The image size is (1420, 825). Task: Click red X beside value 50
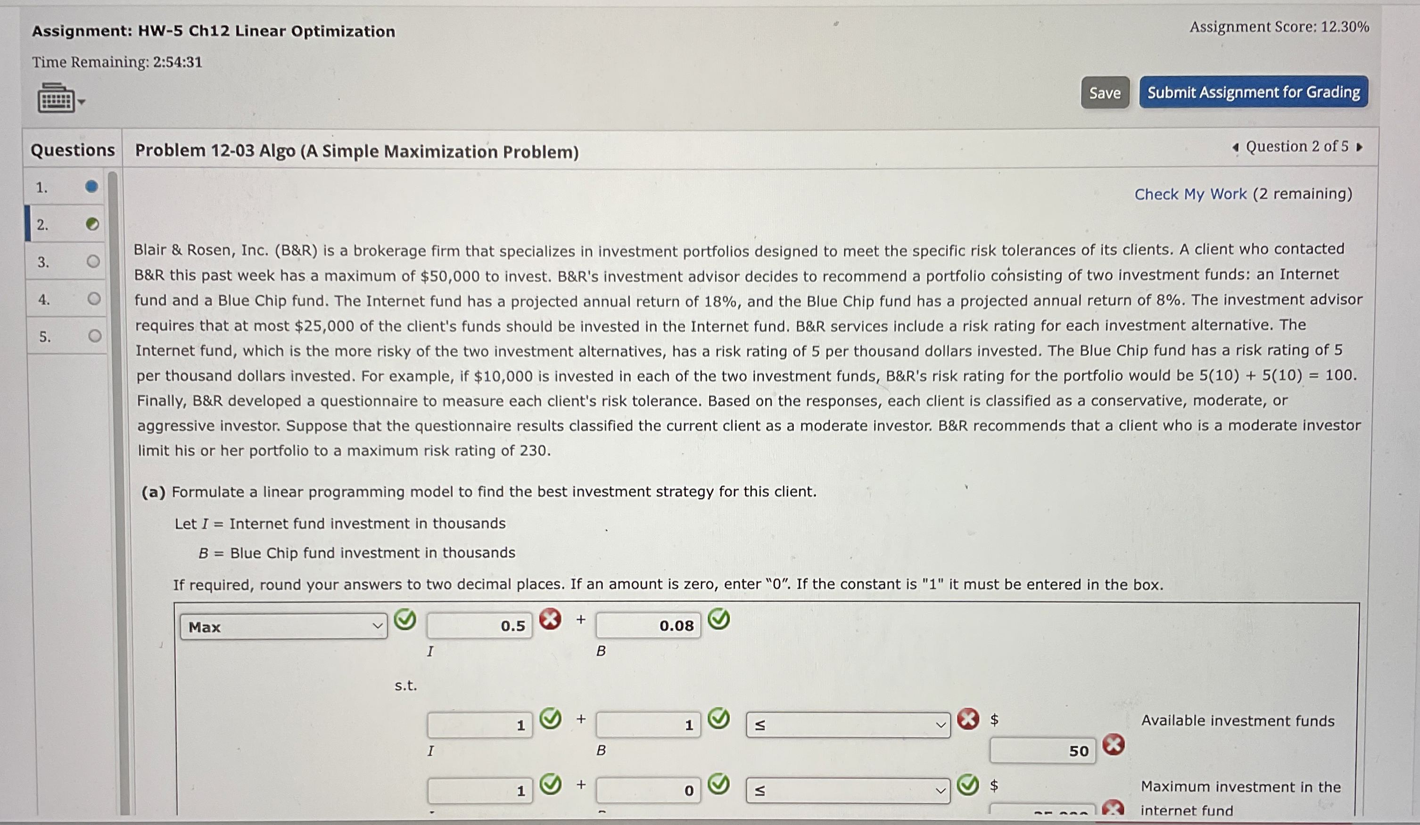[1114, 744]
